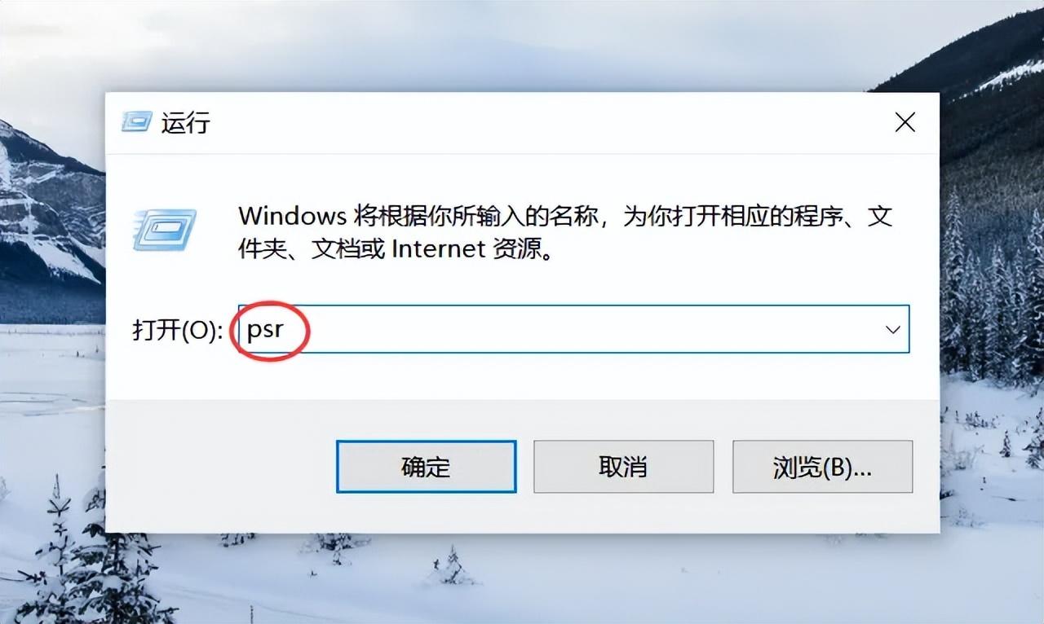Image resolution: width=1044 pixels, height=624 pixels.
Task: Click the small Run icon in title bar
Action: pos(136,122)
